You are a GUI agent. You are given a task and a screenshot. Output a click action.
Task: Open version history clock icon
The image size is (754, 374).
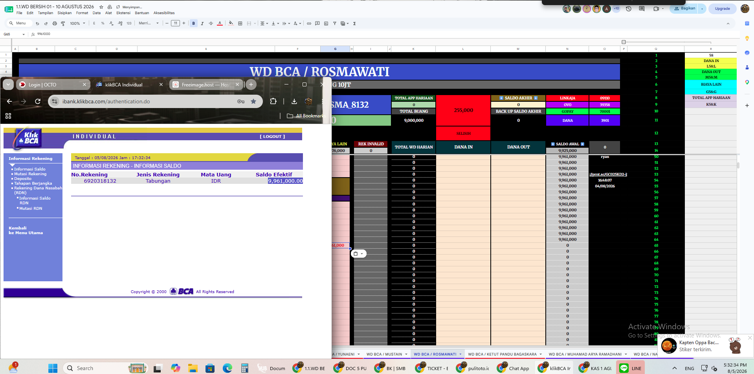tap(629, 9)
